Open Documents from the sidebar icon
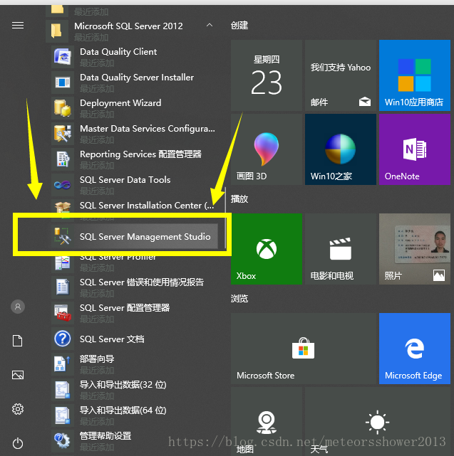This screenshot has width=454, height=456. point(18,341)
